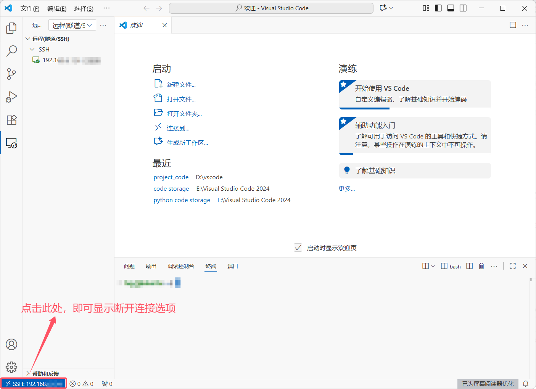The height and width of the screenshot is (389, 536).
Task: Switch to the 端口 tab
Action: 232,266
